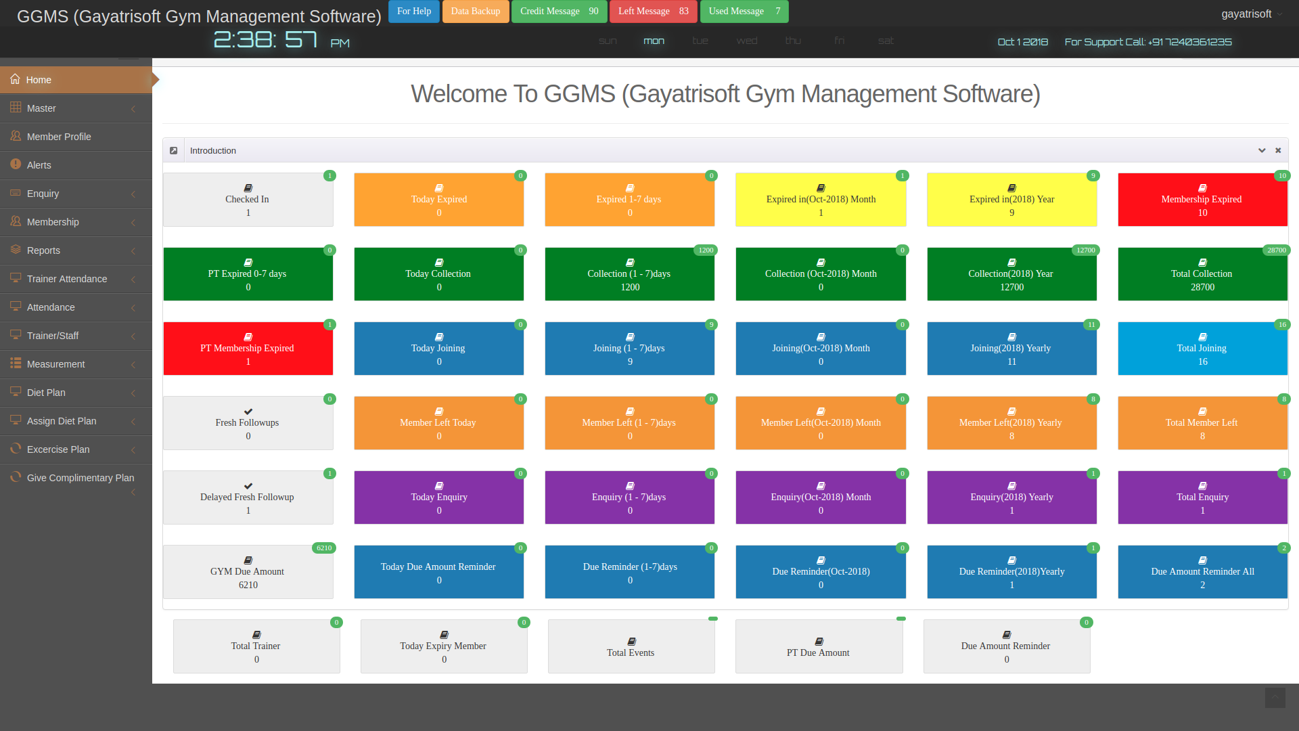Click the Master grid icon
This screenshot has width=1299, height=731.
click(16, 107)
